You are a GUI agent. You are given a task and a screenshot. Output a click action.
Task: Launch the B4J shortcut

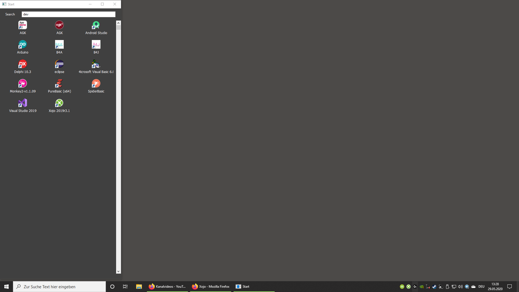[x=96, y=47]
